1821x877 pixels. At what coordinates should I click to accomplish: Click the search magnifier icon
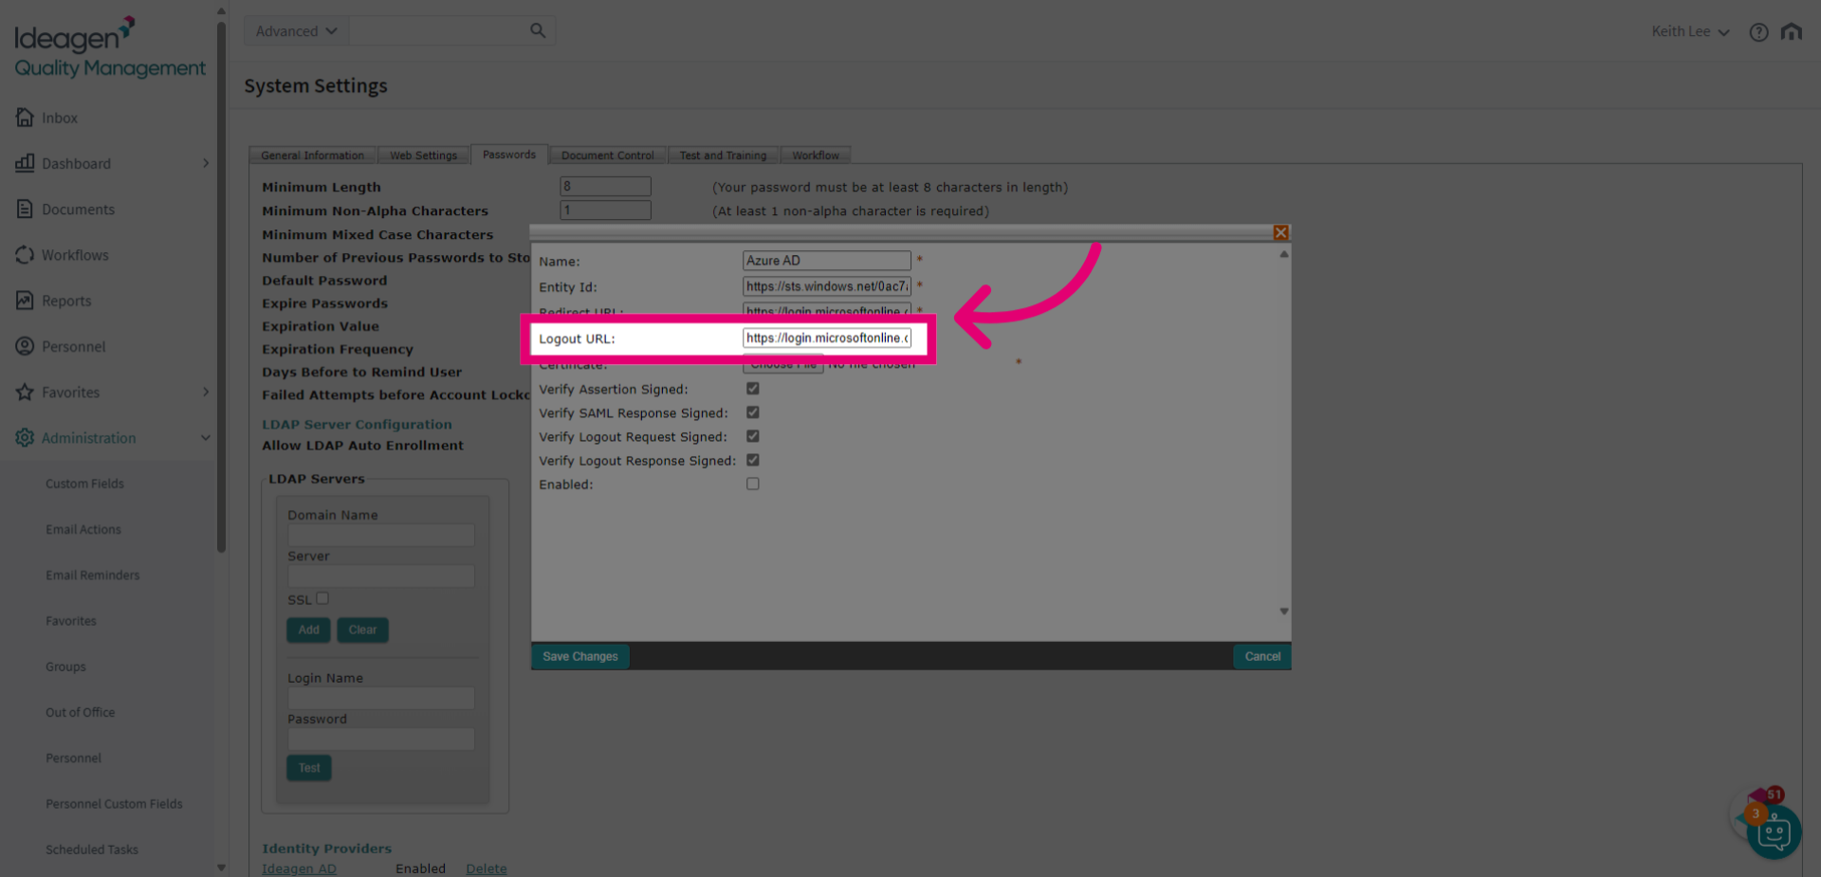point(538,30)
